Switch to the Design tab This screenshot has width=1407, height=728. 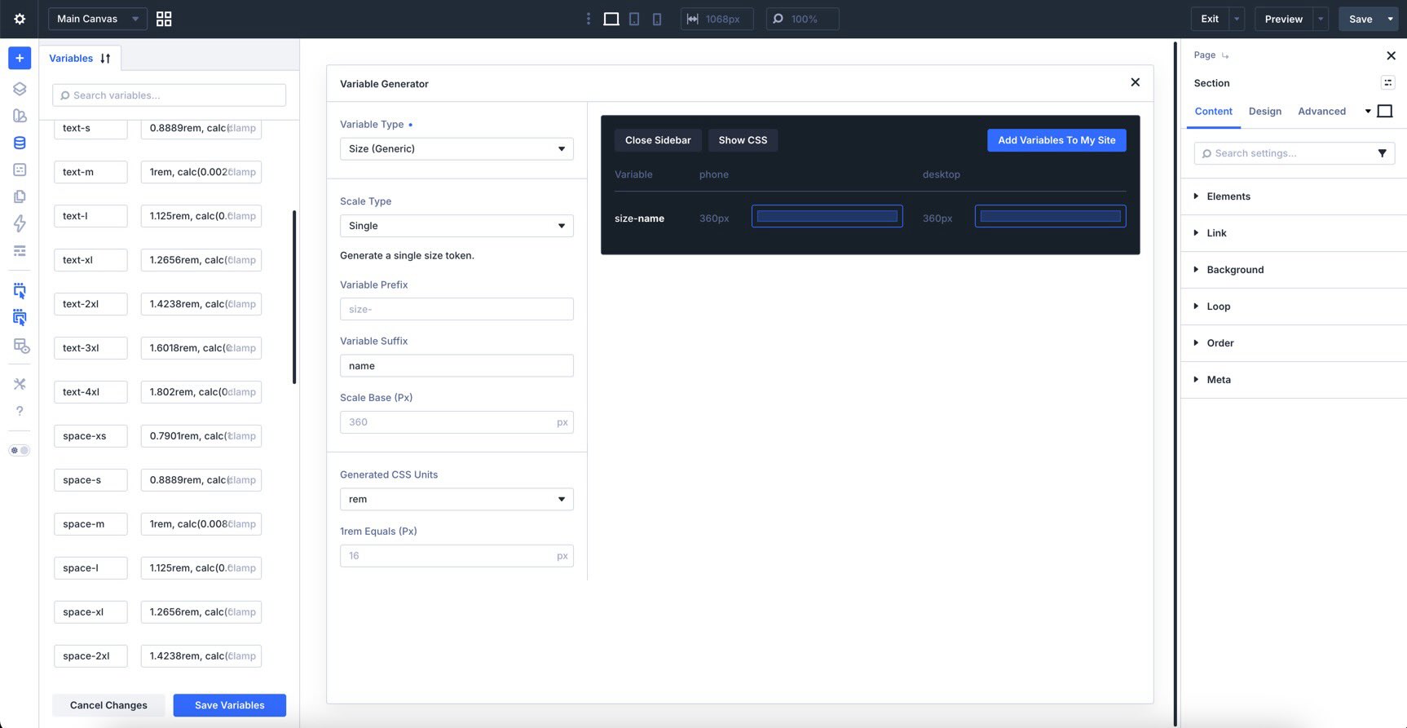(1264, 111)
